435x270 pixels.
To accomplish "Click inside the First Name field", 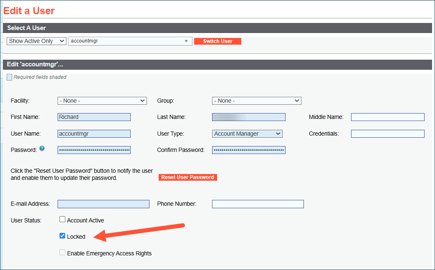I will [x=94, y=117].
